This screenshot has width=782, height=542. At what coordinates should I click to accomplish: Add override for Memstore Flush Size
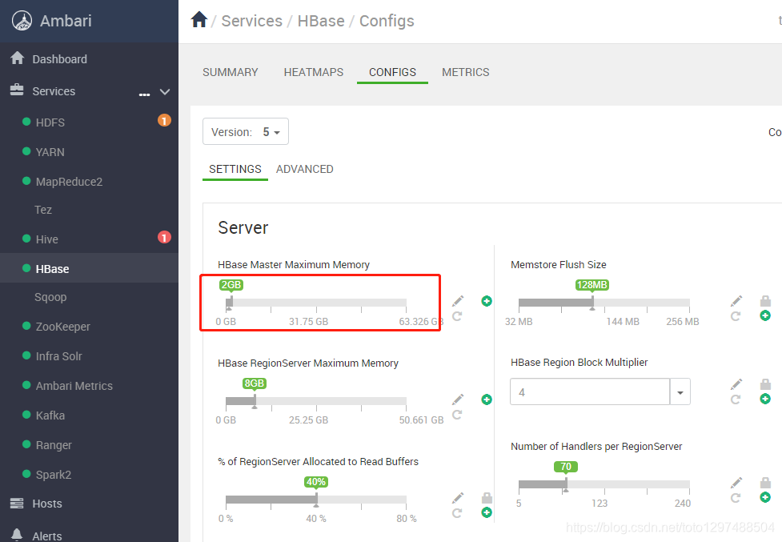pos(765,315)
